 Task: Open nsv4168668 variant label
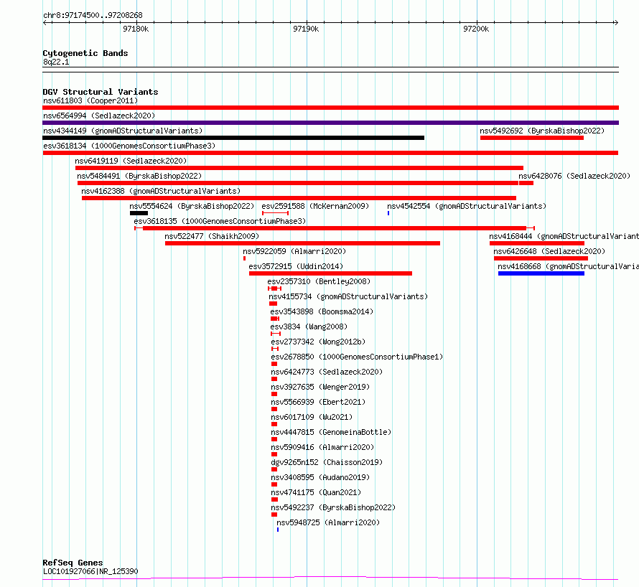(568, 266)
